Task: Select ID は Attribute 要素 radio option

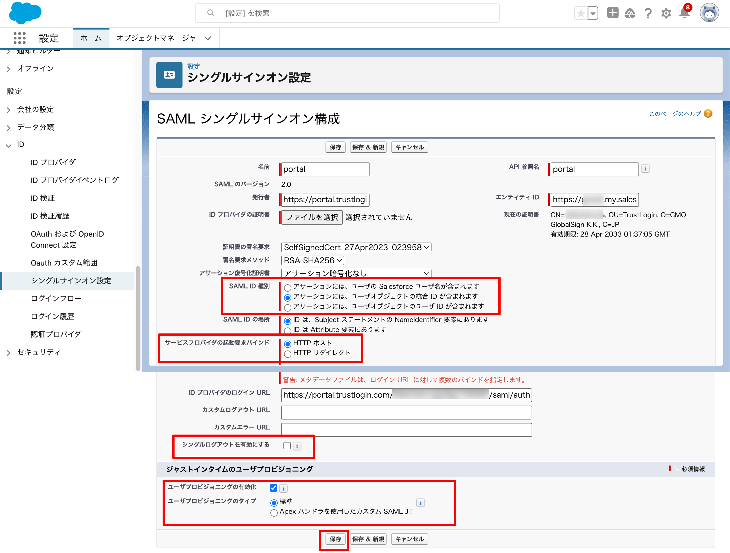Action: pos(287,330)
